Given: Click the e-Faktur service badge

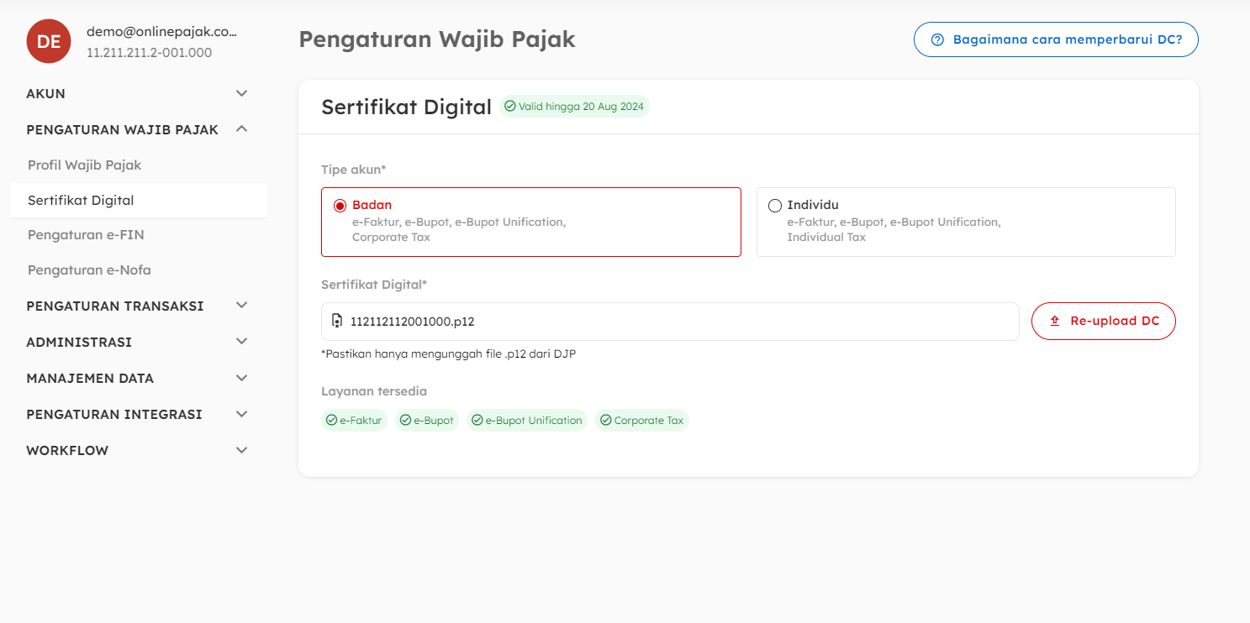Looking at the screenshot, I should [x=354, y=420].
